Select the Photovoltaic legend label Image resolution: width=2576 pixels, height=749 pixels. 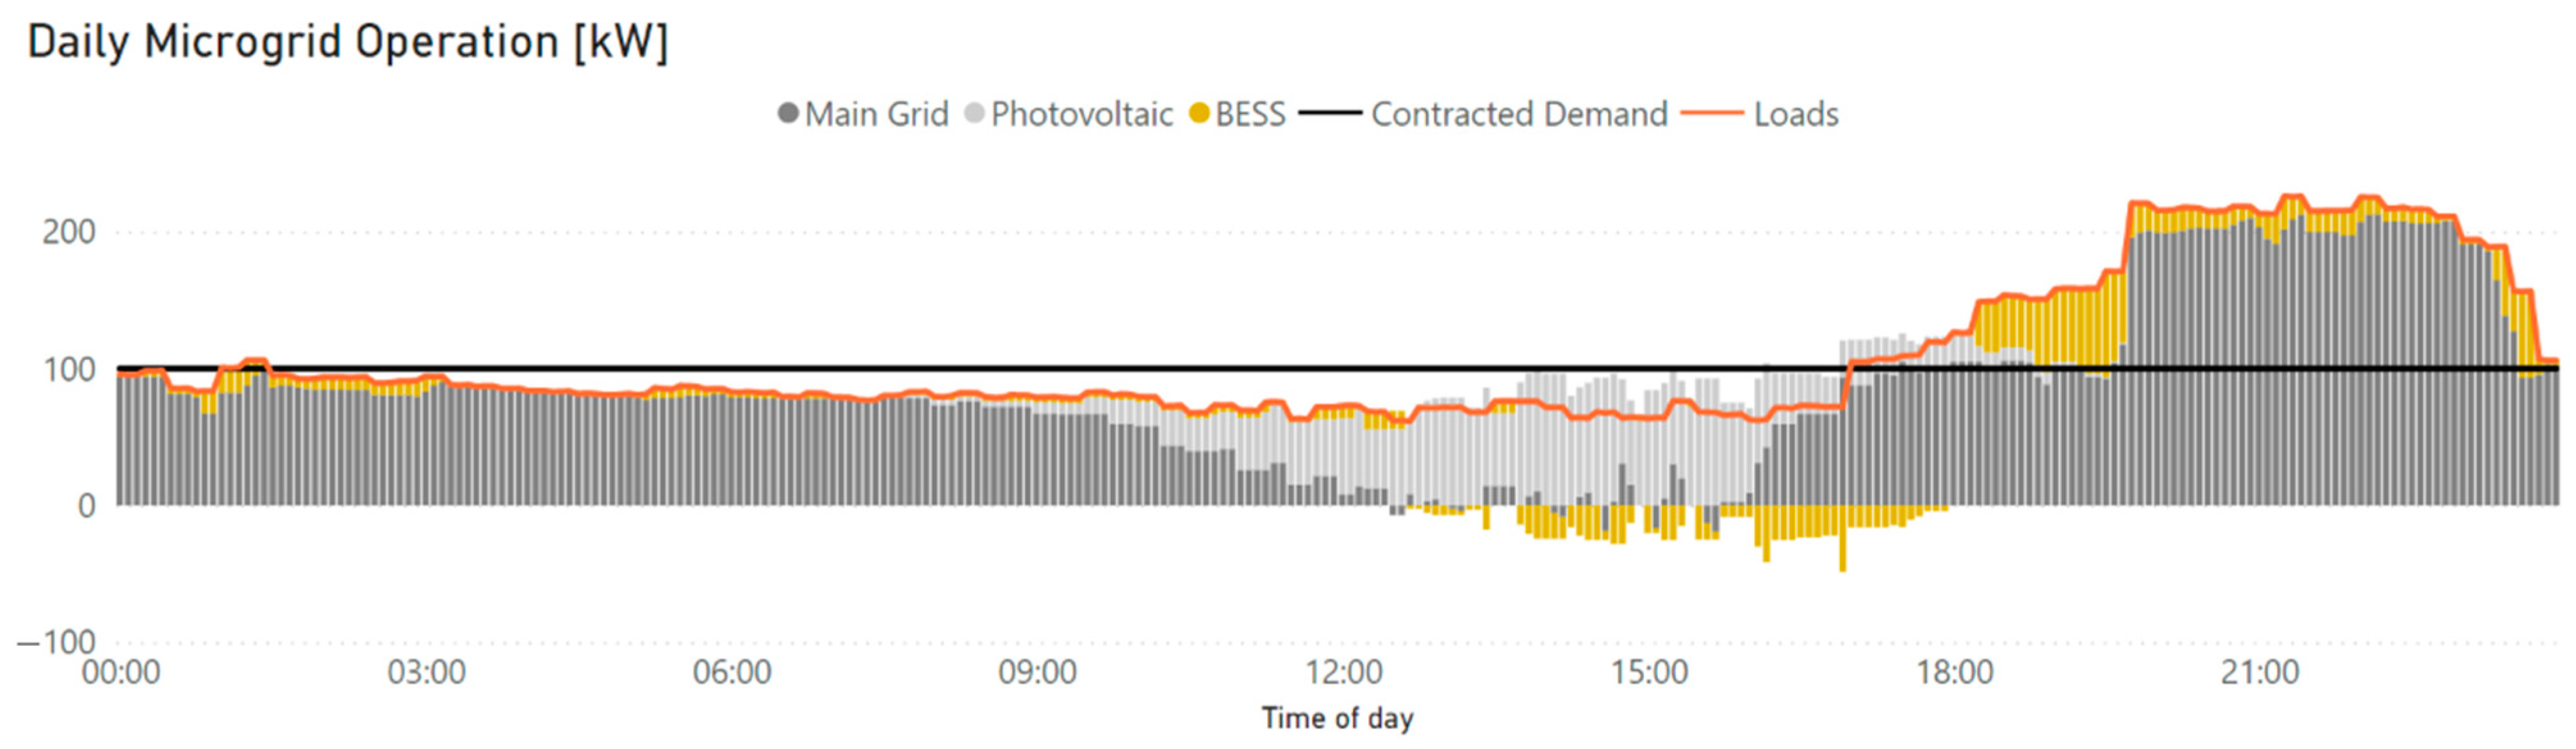pos(1081,114)
